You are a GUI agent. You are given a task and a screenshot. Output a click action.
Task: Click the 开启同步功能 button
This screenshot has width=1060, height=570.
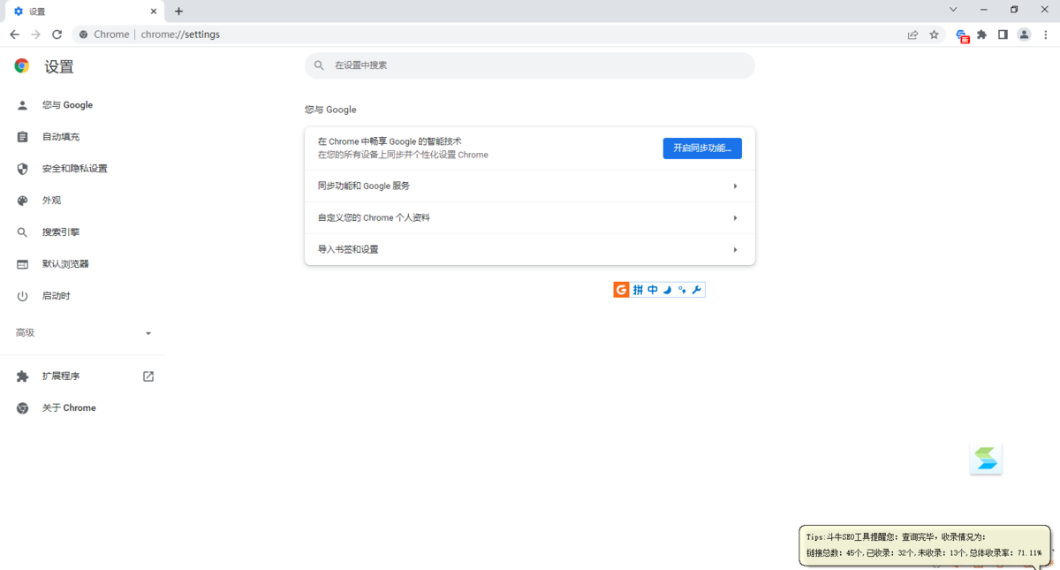coord(701,148)
